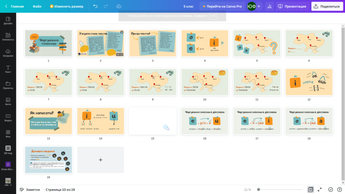The image size is (345, 194).
Task: Open Заметки notes at the bottom
Action: point(30,190)
